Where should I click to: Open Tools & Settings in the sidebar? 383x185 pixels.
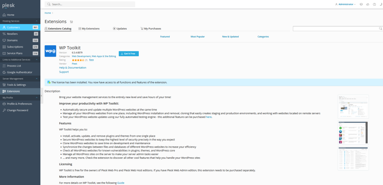coord(16,85)
